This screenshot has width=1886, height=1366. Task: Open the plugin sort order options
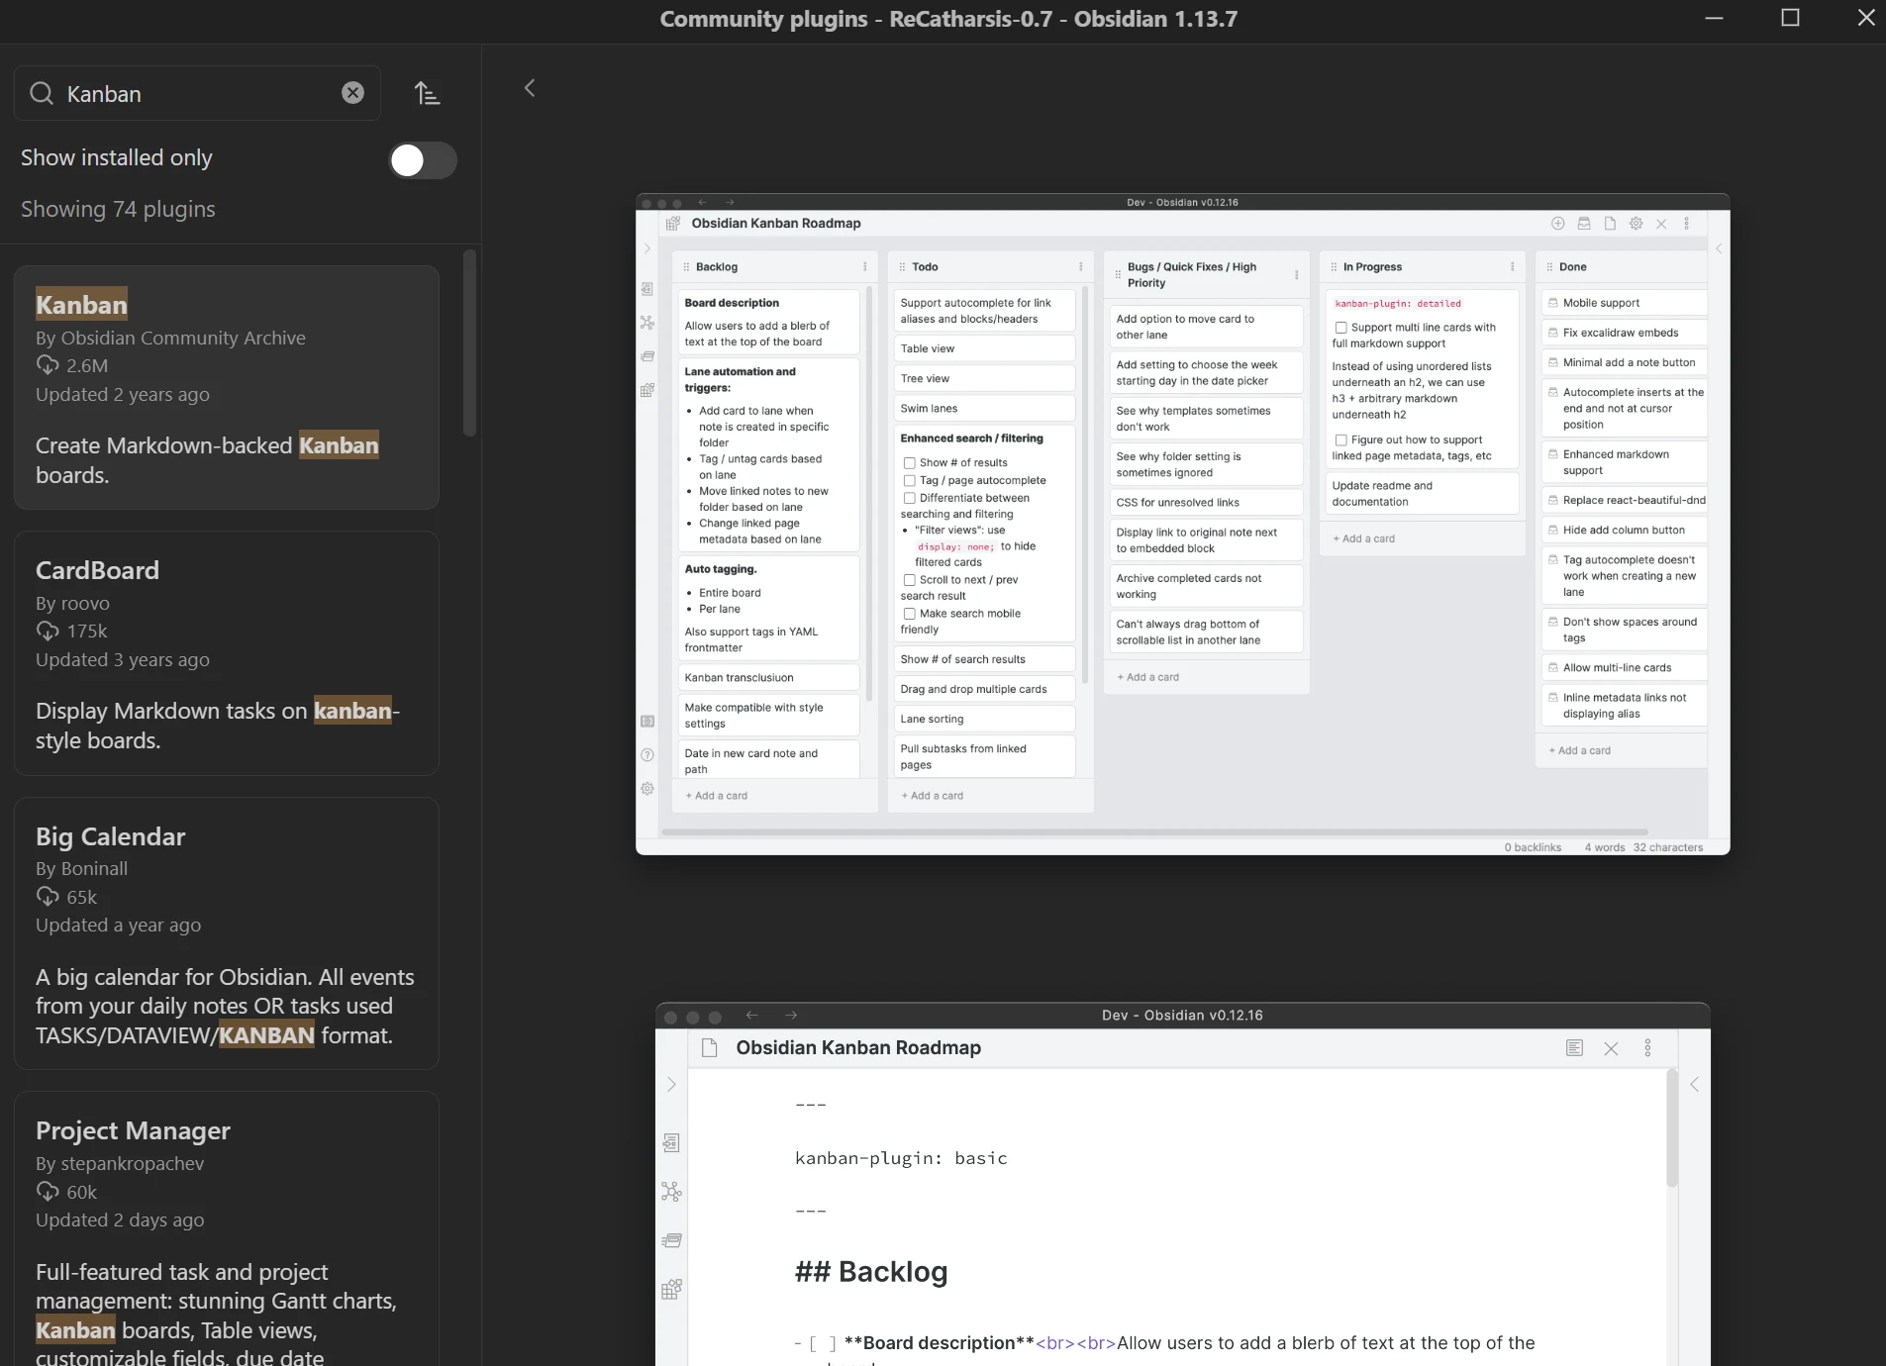427,93
